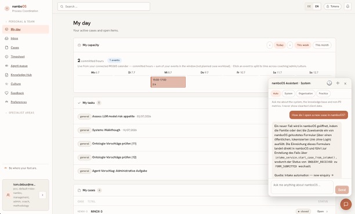Image resolution: width=355 pixels, height=214 pixels.
Task: Open Feedback in sidebar
Action: pyautogui.click(x=17, y=93)
